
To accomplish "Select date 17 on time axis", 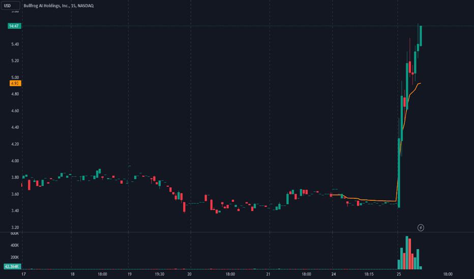I will tap(23, 274).
